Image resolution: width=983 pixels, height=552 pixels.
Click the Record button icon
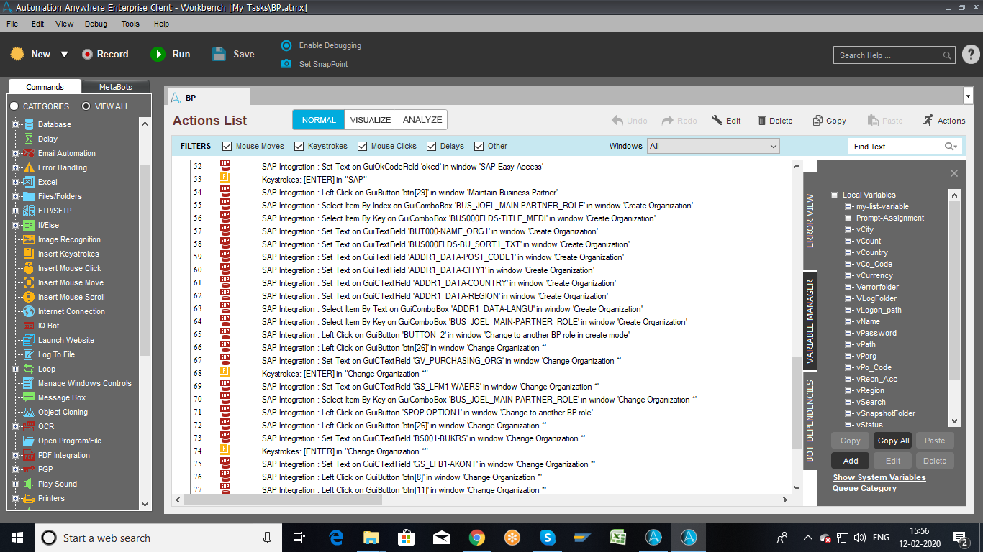click(88, 54)
